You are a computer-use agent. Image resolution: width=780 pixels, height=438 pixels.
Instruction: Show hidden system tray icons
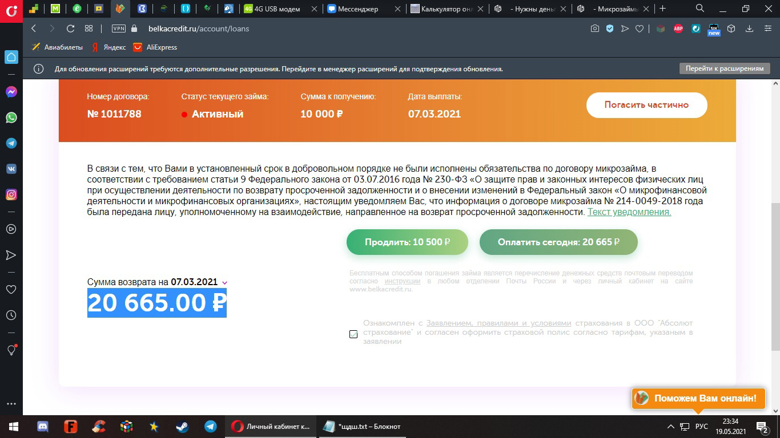(671, 427)
